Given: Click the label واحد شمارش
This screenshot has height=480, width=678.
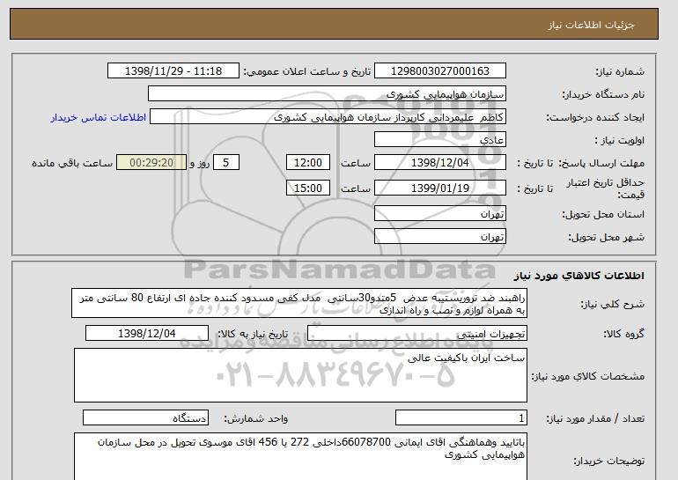Looking at the screenshot, I should (x=256, y=418).
